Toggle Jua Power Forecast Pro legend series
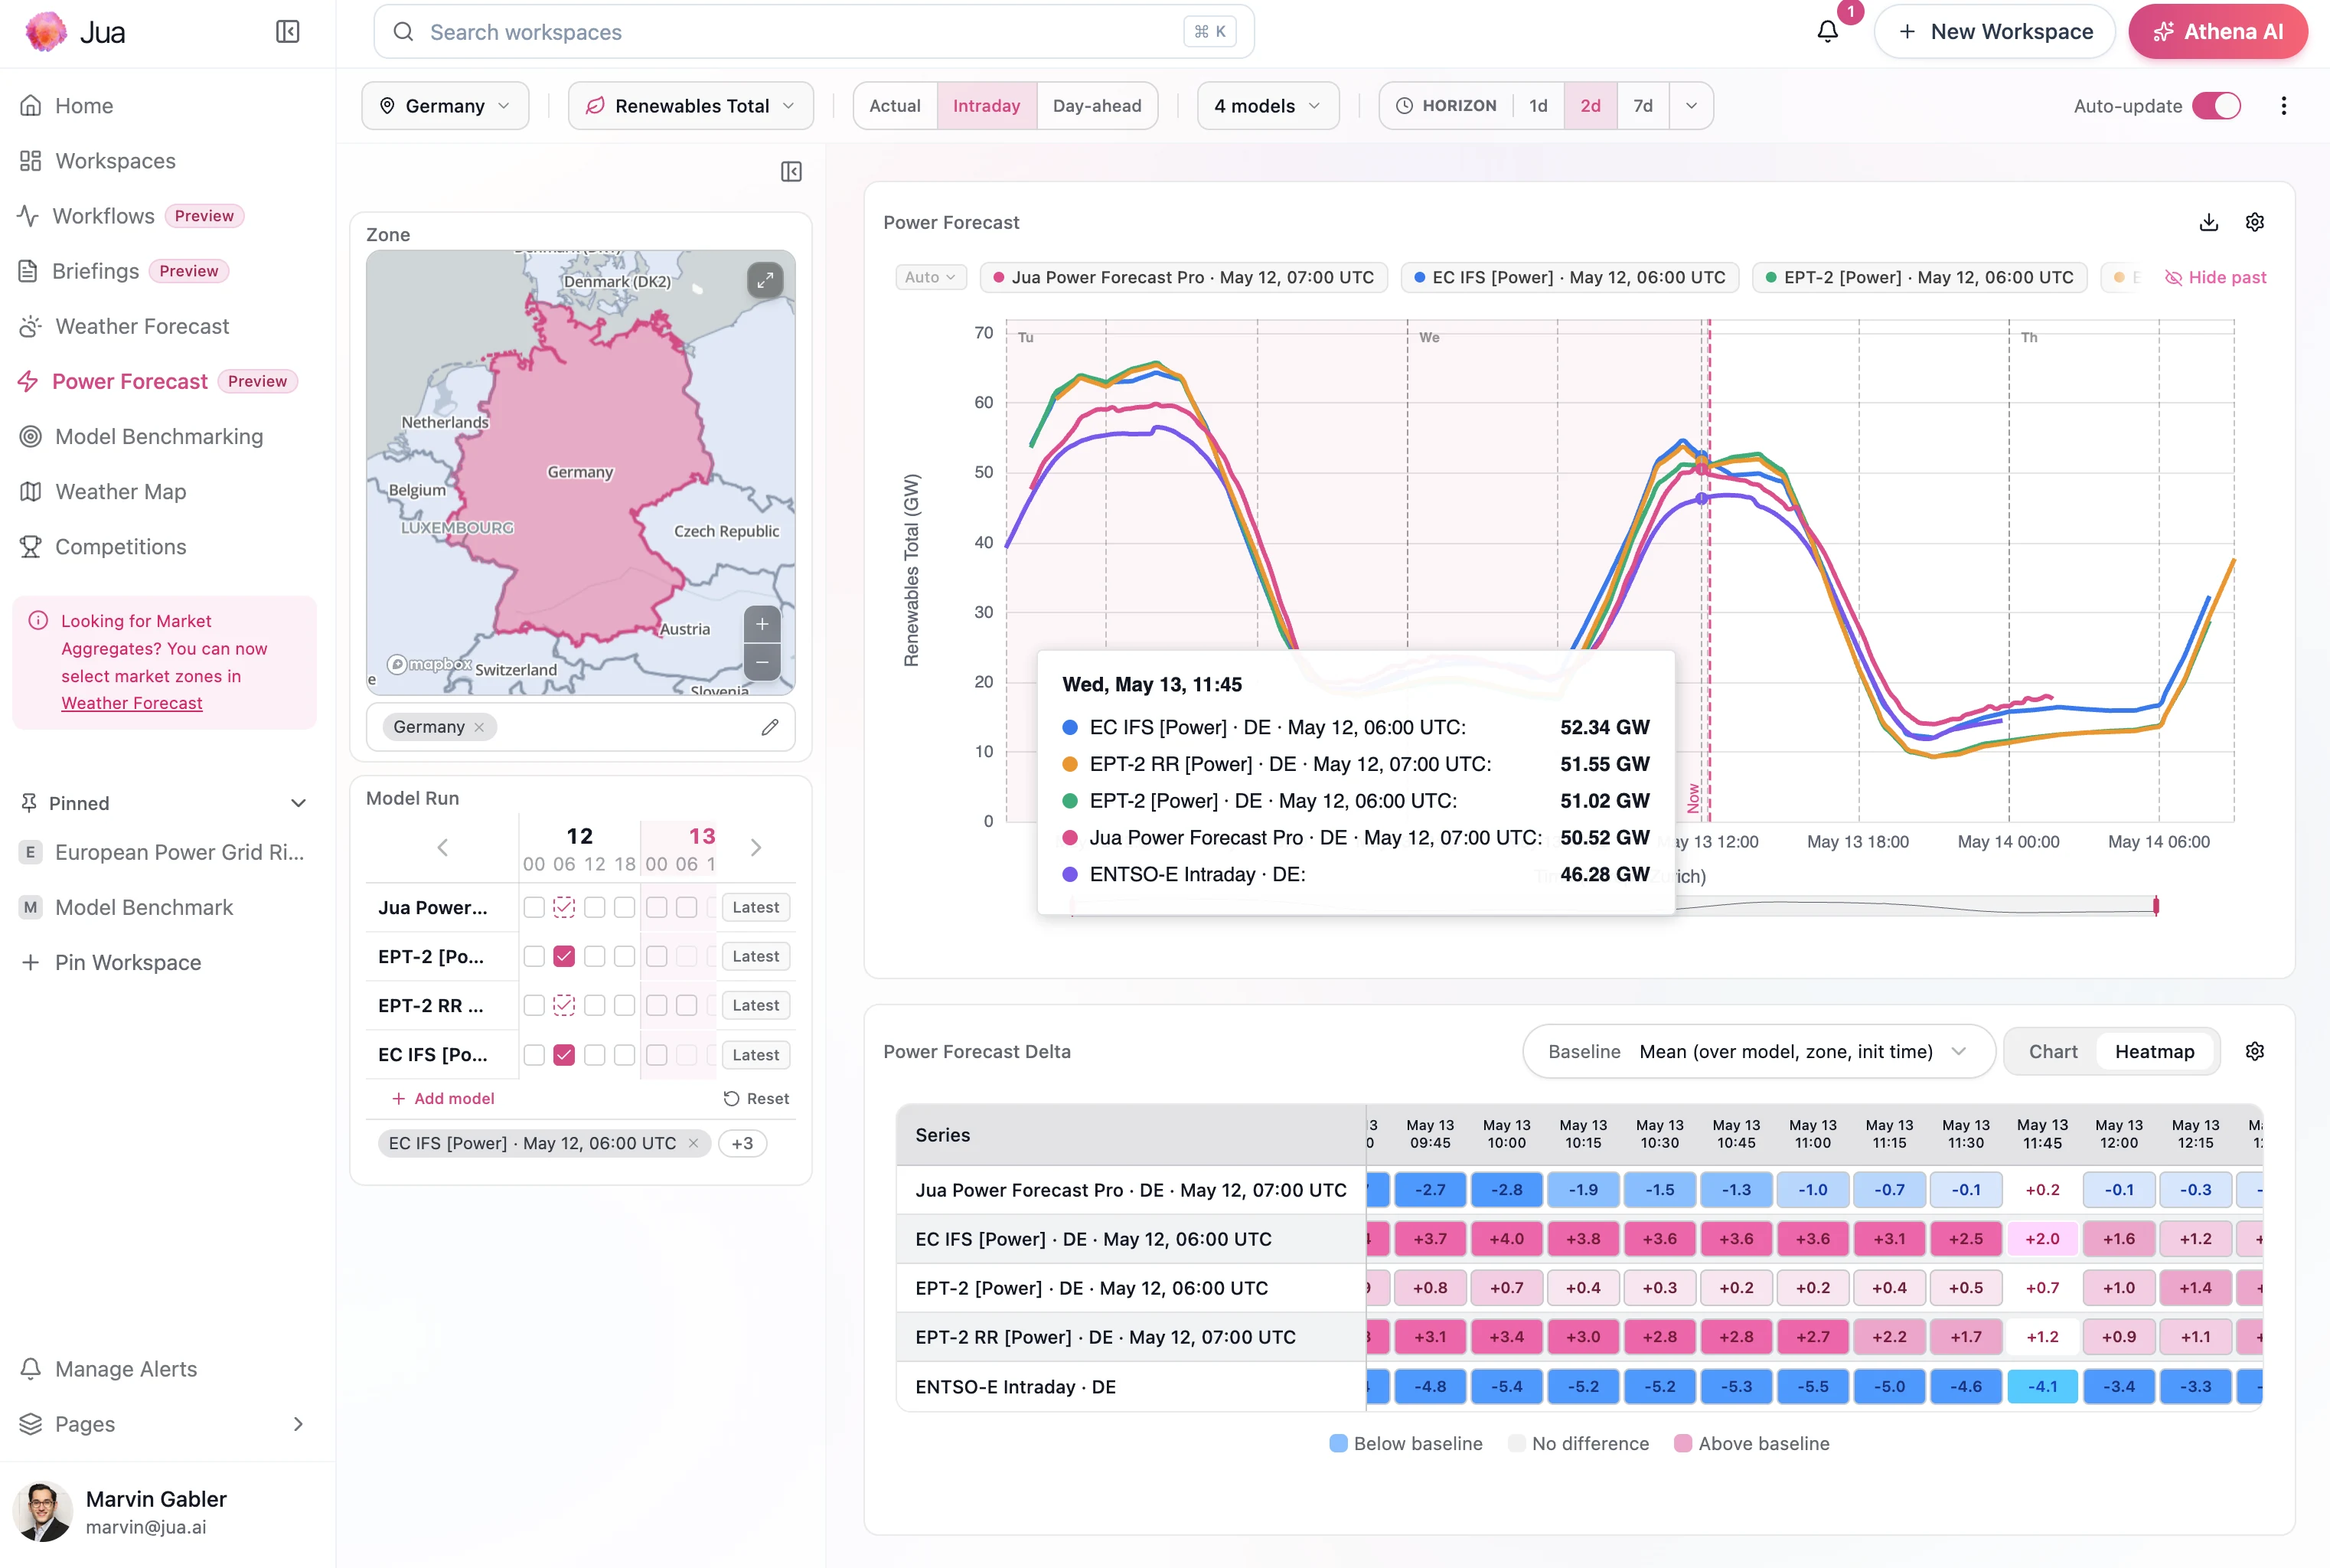 pyautogui.click(x=1183, y=277)
